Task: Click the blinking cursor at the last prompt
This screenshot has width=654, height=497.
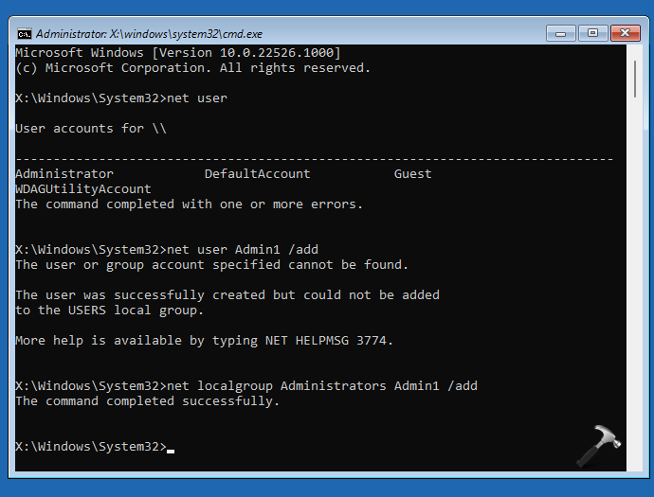Action: coord(171,448)
